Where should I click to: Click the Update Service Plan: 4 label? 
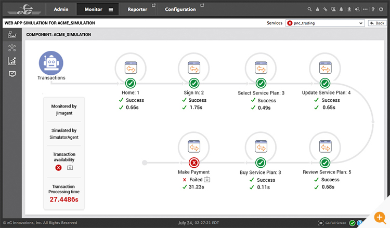tap(327, 92)
